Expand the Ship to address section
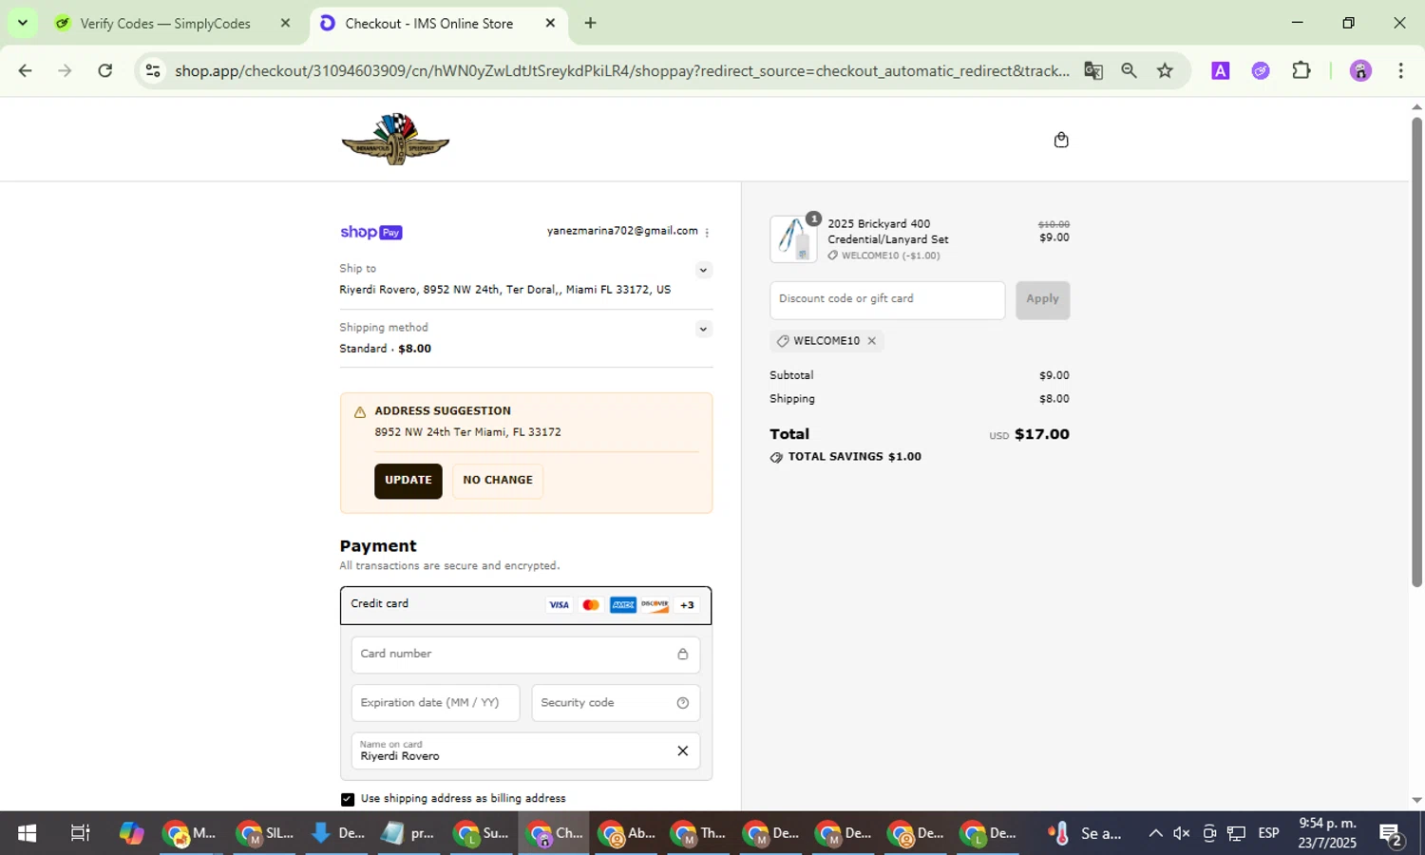 pos(703,270)
